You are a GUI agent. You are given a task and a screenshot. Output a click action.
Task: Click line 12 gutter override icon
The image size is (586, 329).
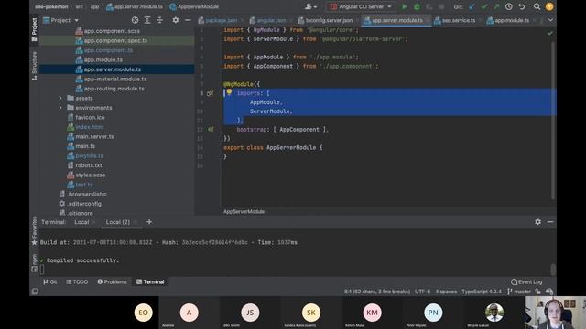(x=211, y=130)
